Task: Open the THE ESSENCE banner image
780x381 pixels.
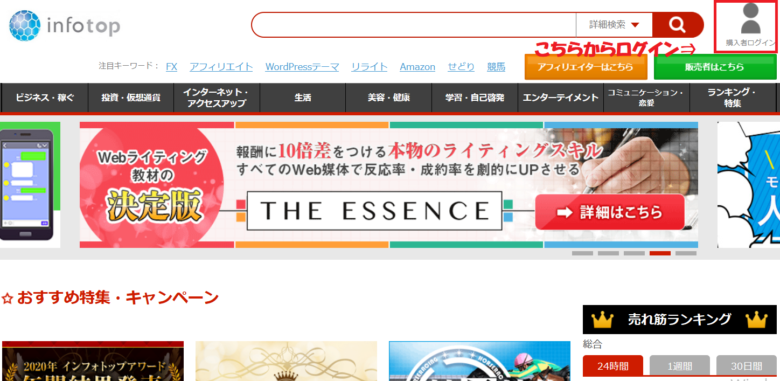Action: [389, 185]
